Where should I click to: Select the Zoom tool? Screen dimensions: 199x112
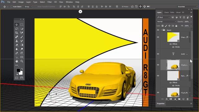tap(22, 61)
